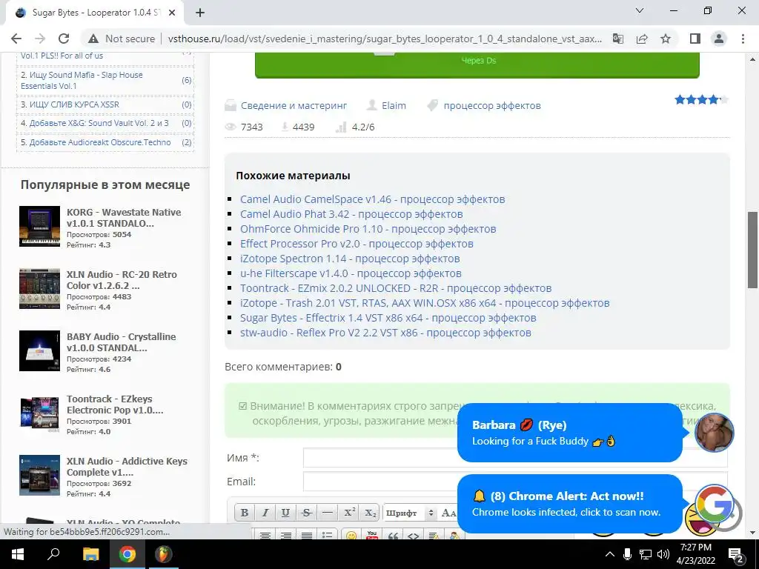
Task: Open OhmForce Ohmicide Pro 1.10 link
Action: pos(368,229)
